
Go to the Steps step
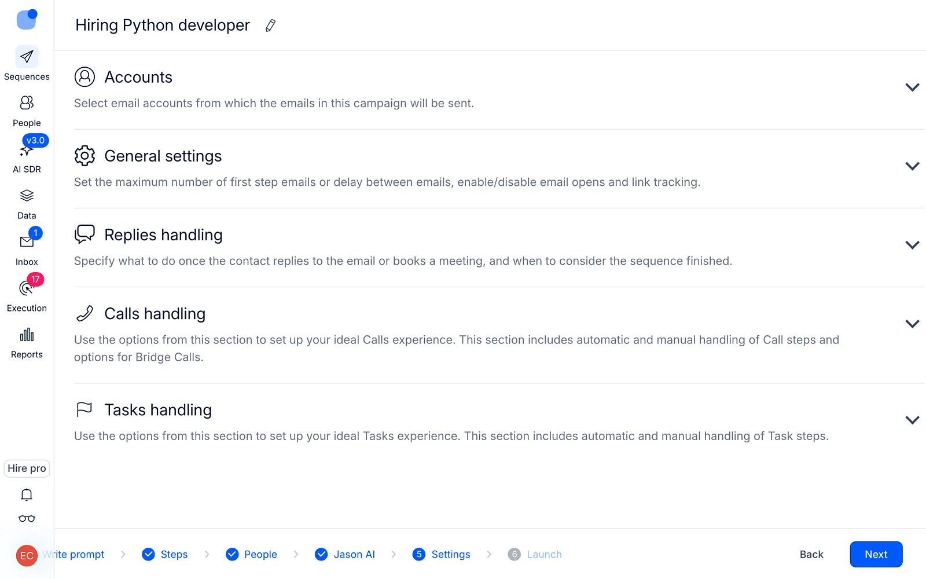[174, 554]
